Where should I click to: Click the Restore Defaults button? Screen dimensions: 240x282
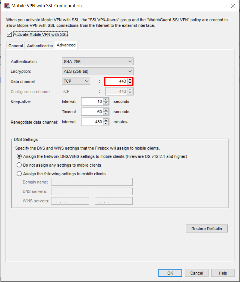click(207, 229)
